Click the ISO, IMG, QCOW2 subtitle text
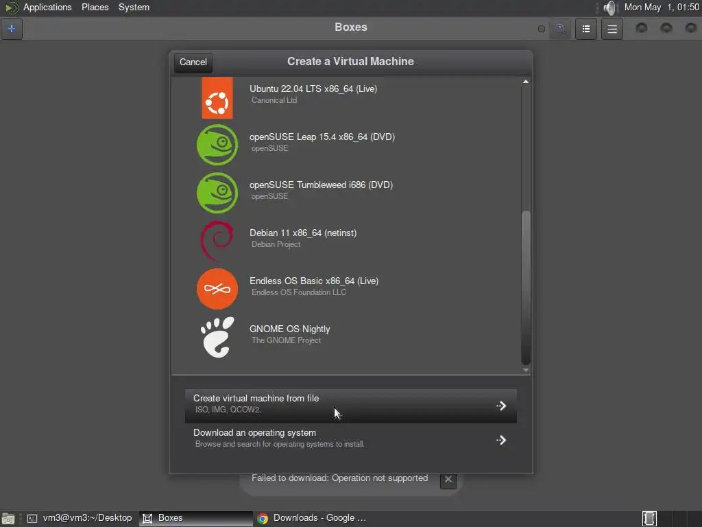The image size is (702, 527). 228,410
